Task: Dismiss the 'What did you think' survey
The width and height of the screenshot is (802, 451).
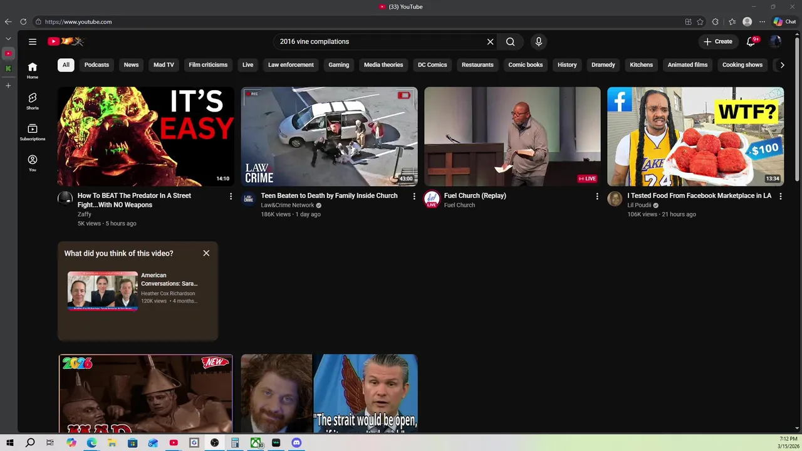Action: pos(206,253)
